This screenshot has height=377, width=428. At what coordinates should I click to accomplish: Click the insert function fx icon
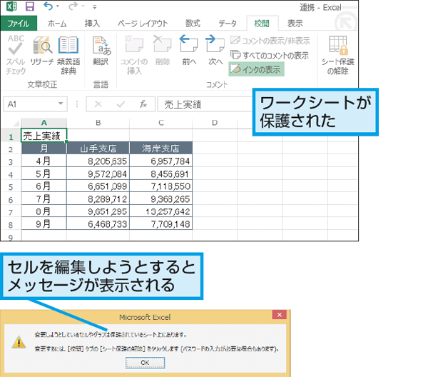tap(143, 104)
